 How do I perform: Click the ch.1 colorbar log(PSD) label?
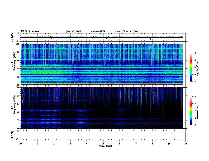click(197, 69)
